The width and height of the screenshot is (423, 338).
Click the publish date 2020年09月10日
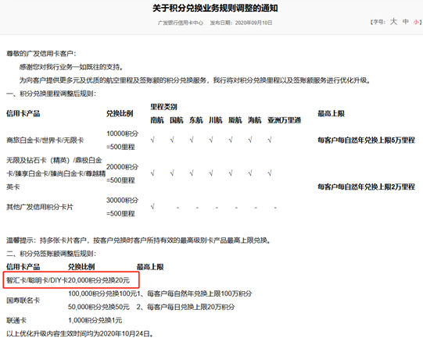253,23
